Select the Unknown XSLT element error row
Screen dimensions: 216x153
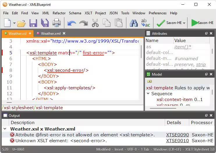pos(108,141)
